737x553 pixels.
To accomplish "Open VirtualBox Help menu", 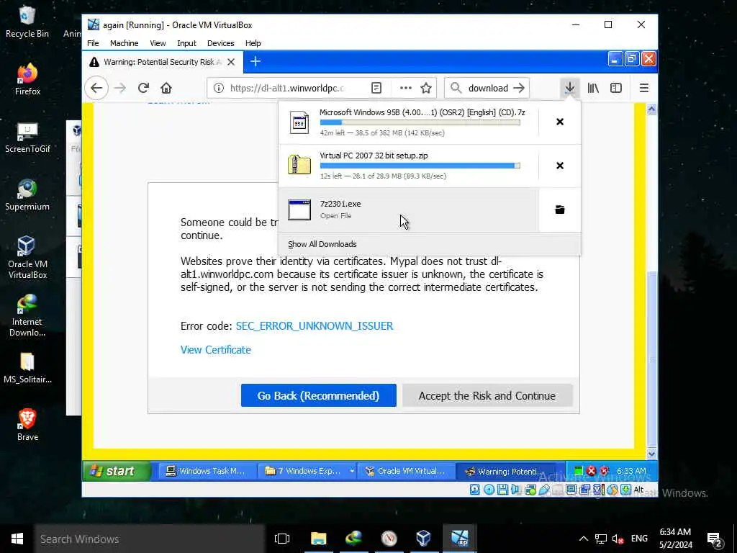I will pyautogui.click(x=253, y=43).
